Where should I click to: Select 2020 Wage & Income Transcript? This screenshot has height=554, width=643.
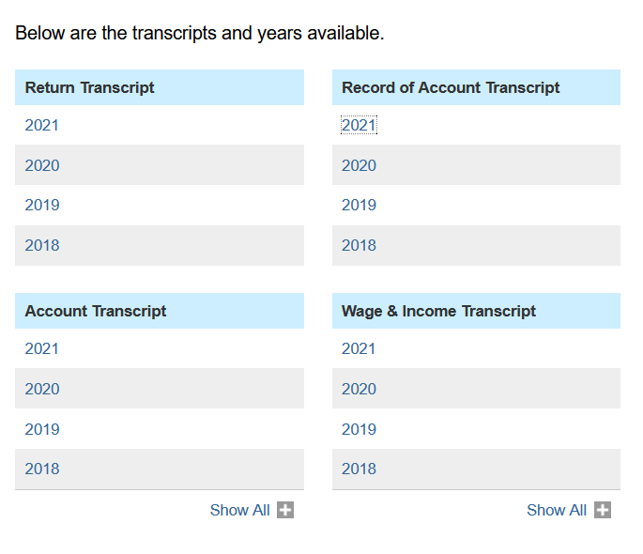359,389
